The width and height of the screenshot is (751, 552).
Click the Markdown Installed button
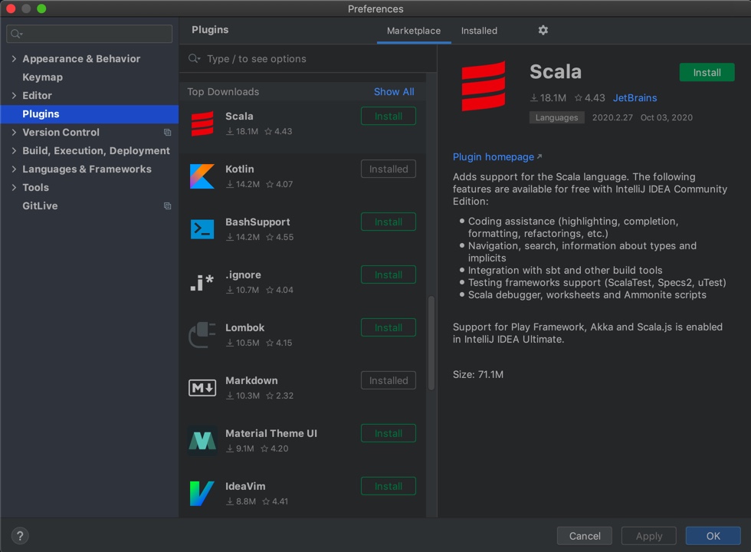(388, 380)
